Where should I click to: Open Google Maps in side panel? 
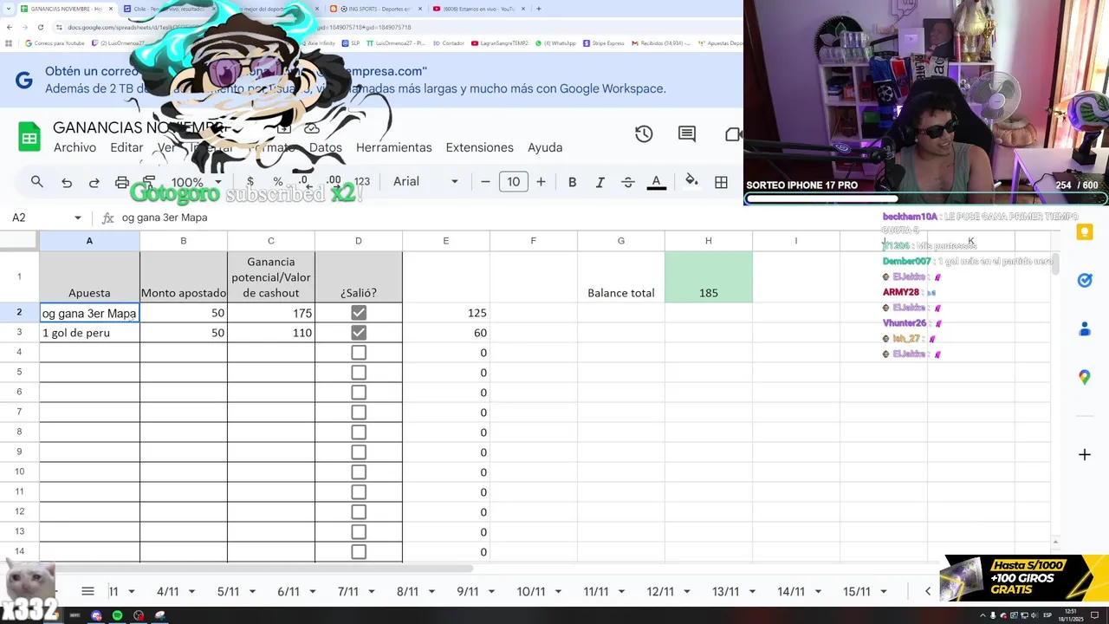click(1084, 377)
